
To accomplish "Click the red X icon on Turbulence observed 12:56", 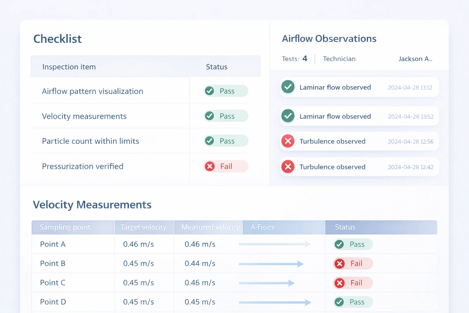I will 287,141.
